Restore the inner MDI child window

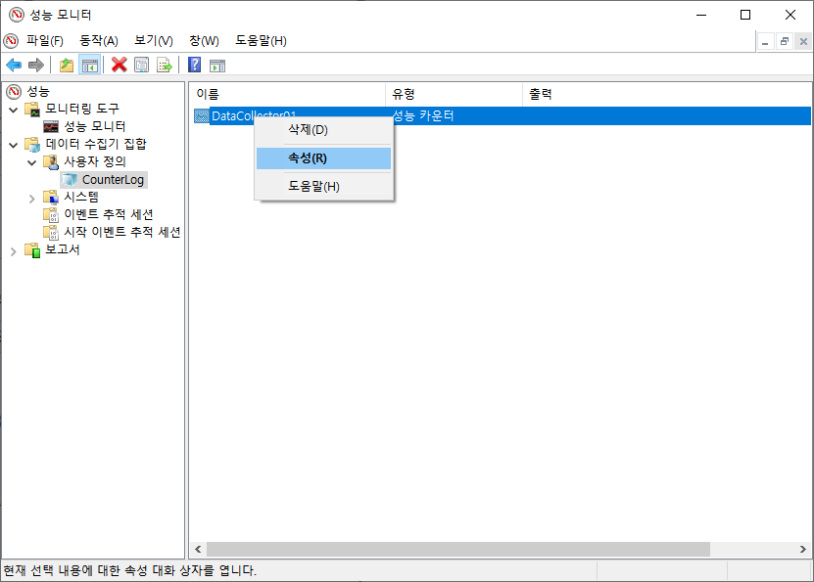[785, 41]
